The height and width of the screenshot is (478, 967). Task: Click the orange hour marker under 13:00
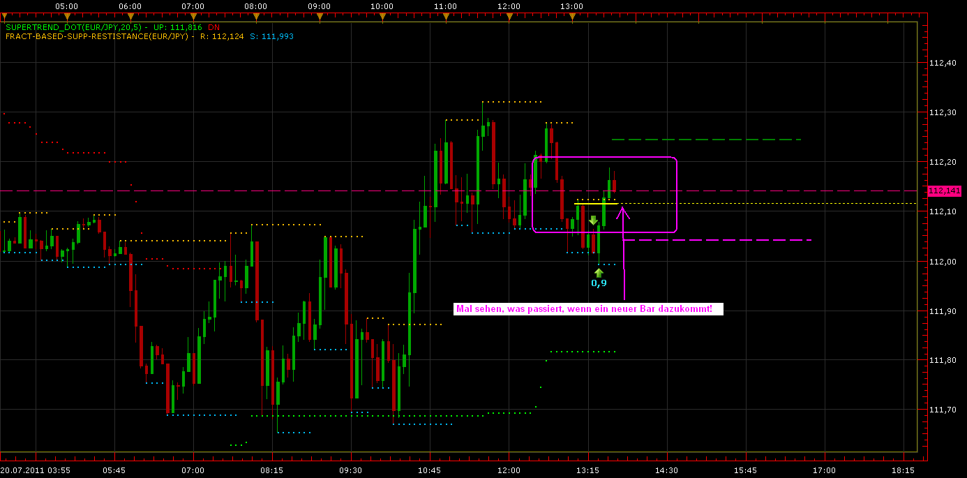pyautogui.click(x=571, y=16)
